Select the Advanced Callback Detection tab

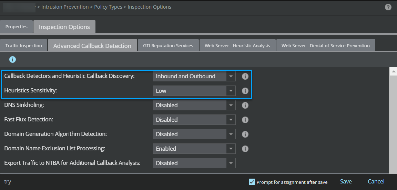pyautogui.click(x=92, y=46)
